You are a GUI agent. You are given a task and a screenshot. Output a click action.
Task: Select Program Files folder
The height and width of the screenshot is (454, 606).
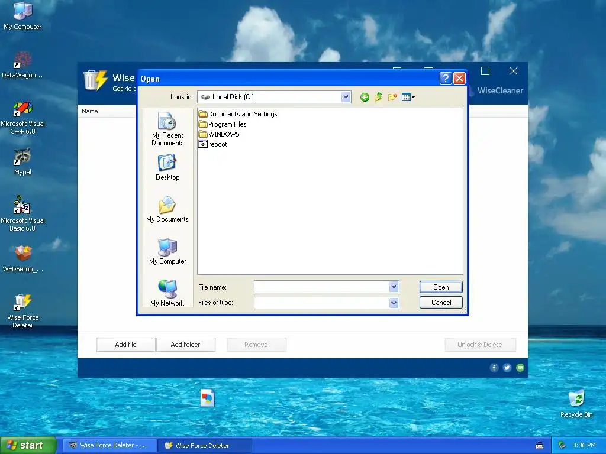click(x=223, y=124)
